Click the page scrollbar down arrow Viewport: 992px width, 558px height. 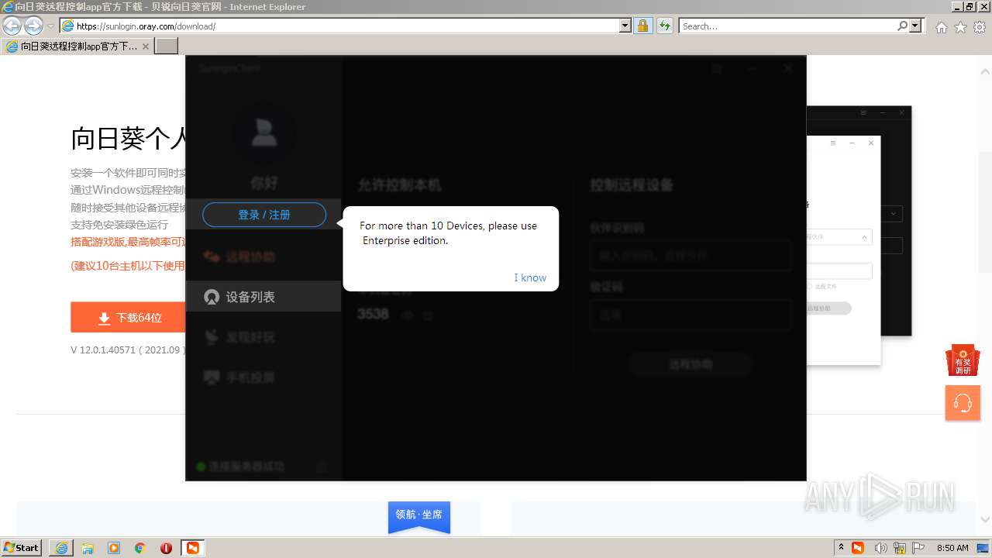986,520
